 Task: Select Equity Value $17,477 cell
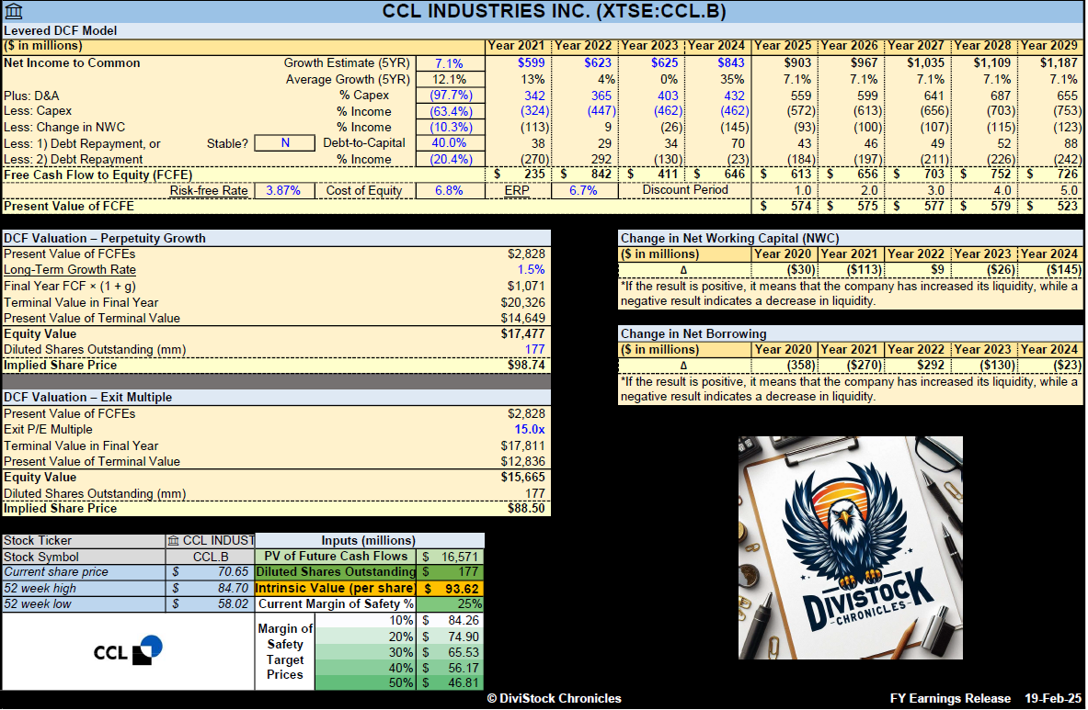tap(523, 333)
